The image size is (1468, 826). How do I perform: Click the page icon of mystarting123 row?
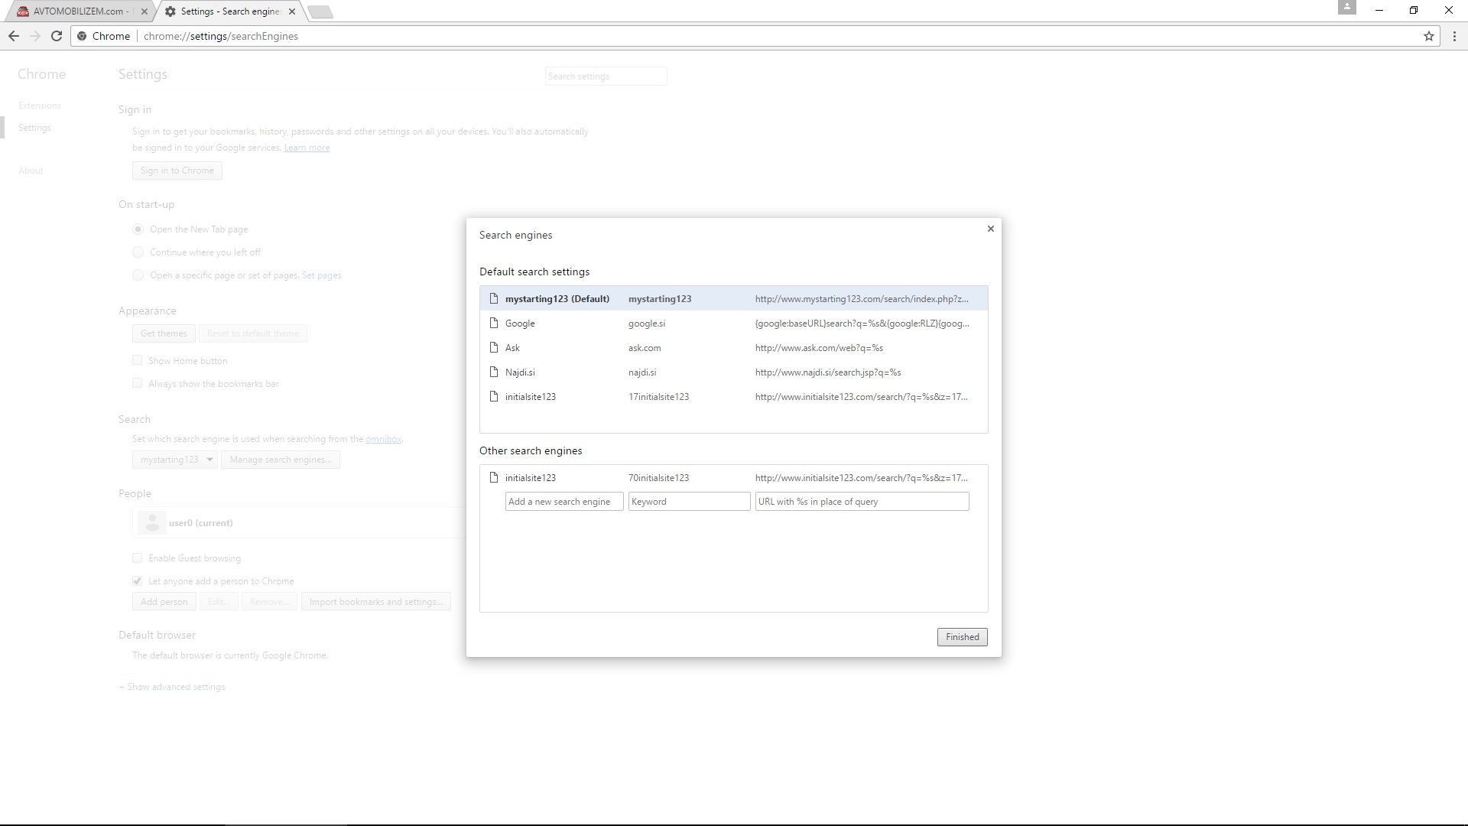(x=494, y=298)
